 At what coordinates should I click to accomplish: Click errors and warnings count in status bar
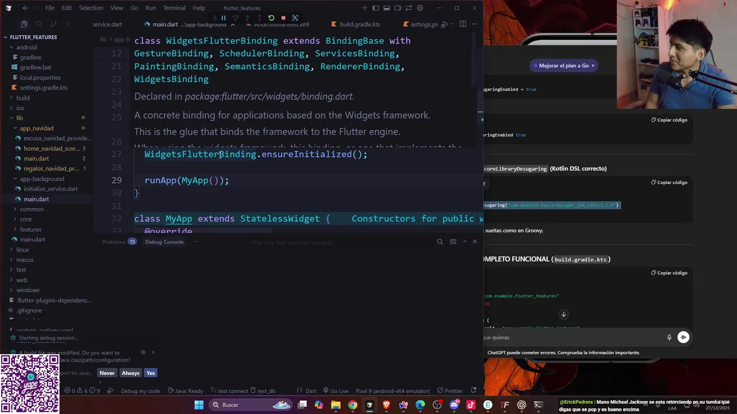(82, 391)
